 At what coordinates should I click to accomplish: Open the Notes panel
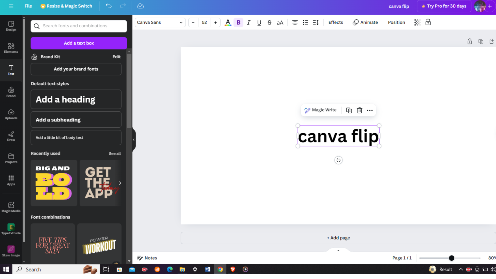[147, 258]
